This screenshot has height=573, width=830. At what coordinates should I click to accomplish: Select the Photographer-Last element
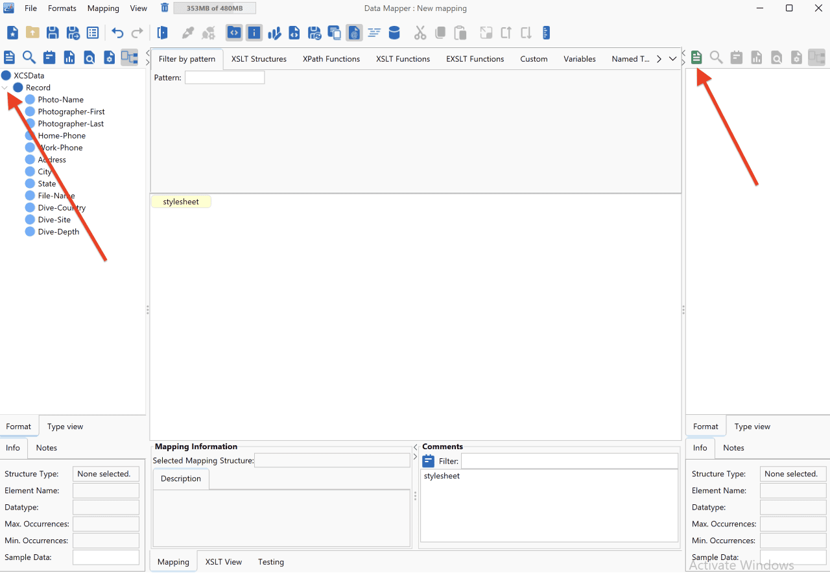(x=71, y=124)
